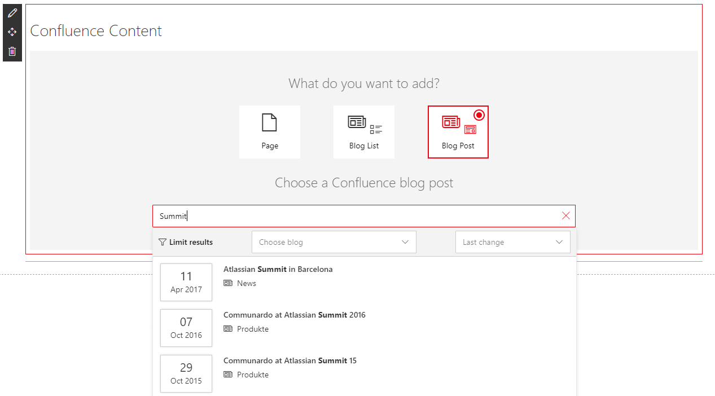Click the 11 Apr 2017 date box

coord(186,282)
